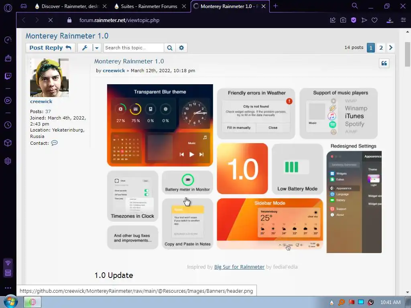Click current page 1 button
Viewport: 411px width, 308px height.
coord(370,48)
